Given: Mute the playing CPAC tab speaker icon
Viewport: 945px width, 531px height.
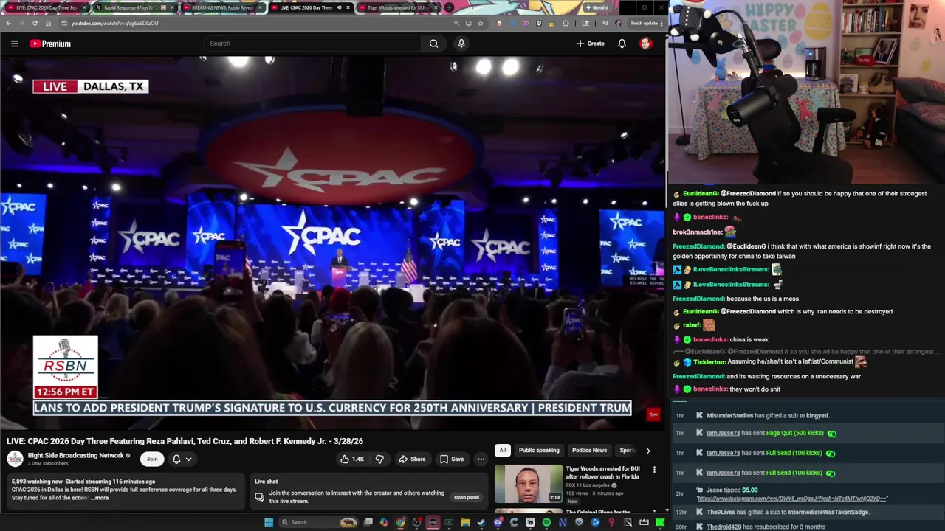Looking at the screenshot, I should pyautogui.click(x=339, y=7).
